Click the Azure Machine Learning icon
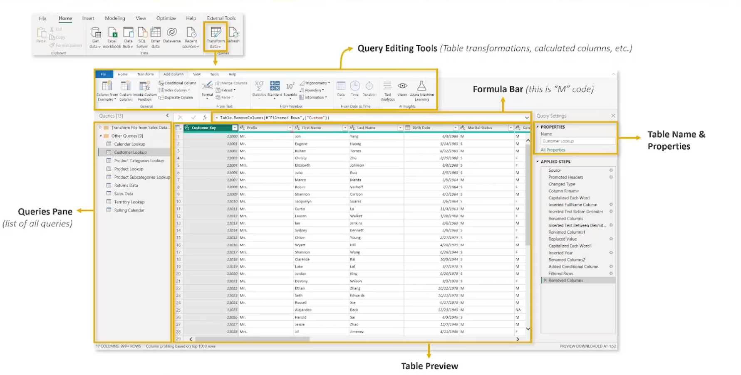 pos(421,86)
